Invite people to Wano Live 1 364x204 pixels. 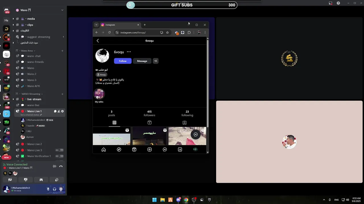(59, 111)
